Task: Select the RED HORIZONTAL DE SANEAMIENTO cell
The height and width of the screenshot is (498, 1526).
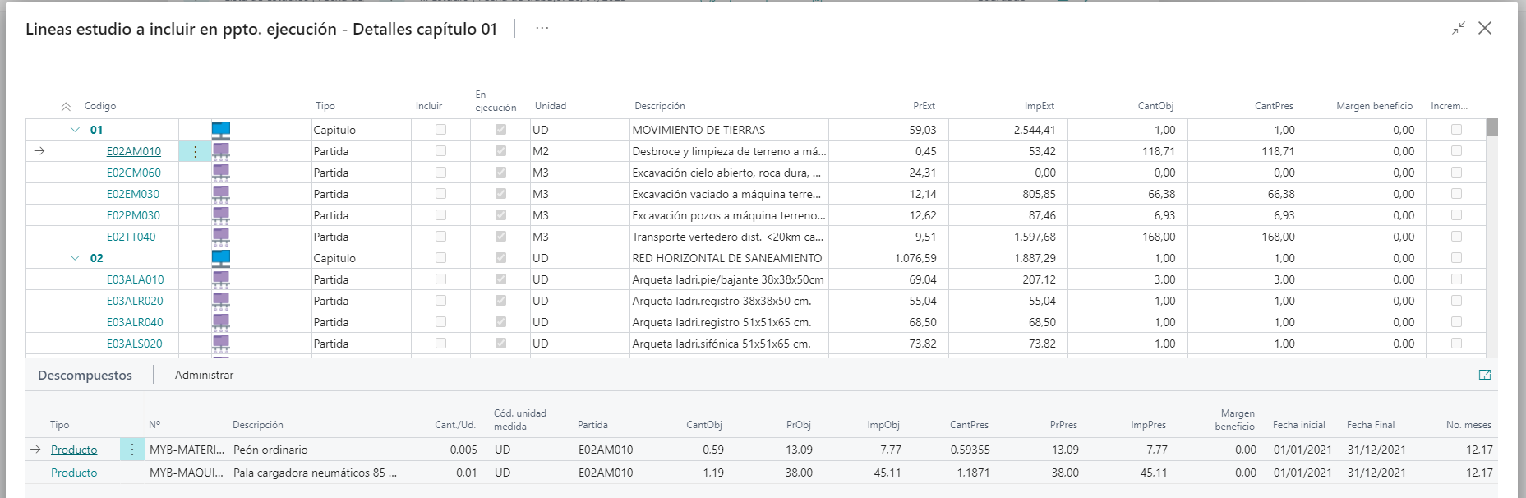Action: pos(727,258)
